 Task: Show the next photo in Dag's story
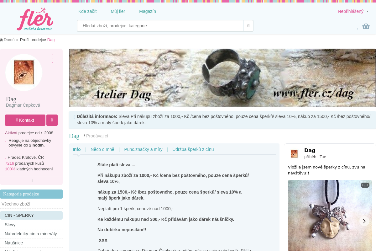click(364, 221)
